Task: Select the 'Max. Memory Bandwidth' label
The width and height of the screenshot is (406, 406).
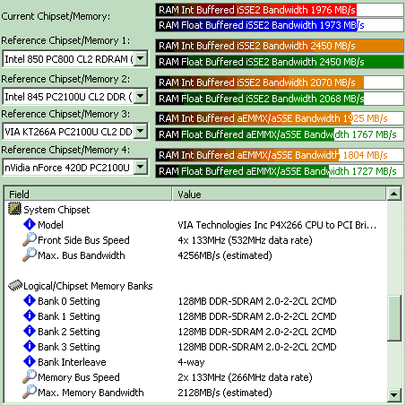Action: pyautogui.click(x=91, y=393)
